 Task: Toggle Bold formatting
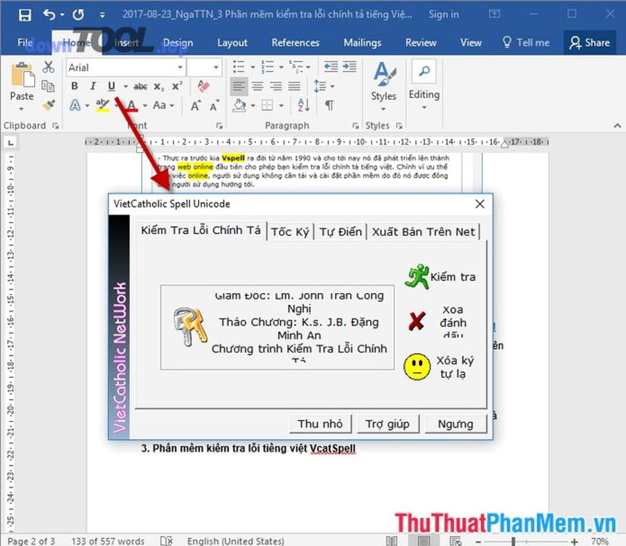click(74, 86)
